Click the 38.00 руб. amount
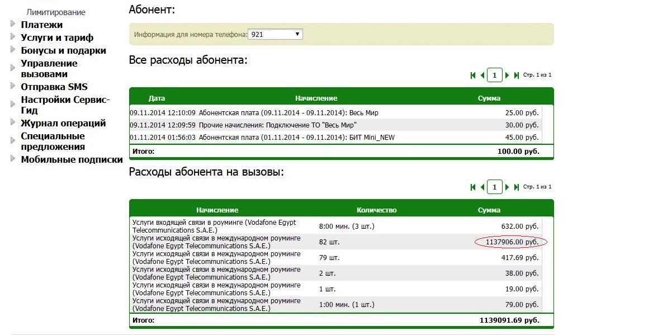The image size is (653, 335). [x=522, y=273]
